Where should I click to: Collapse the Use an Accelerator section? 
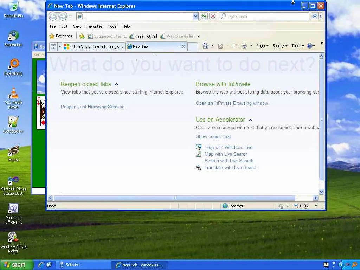[x=250, y=120]
